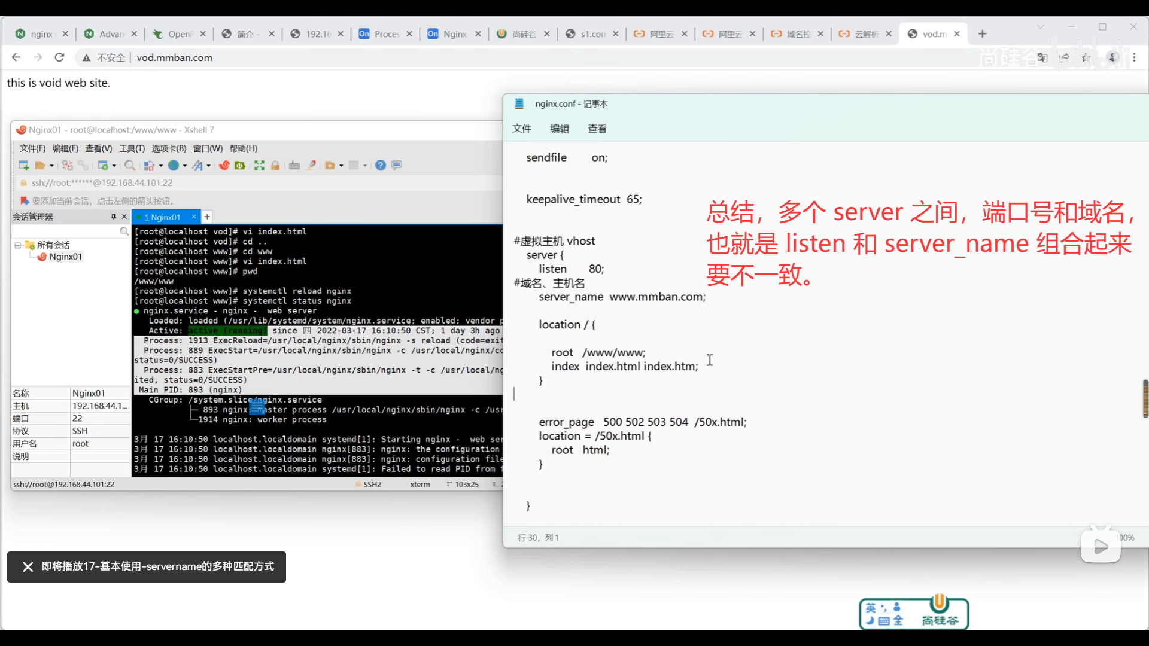Select the Nginx01 session tree item
Viewport: 1149px width, 646px height.
click(x=65, y=257)
